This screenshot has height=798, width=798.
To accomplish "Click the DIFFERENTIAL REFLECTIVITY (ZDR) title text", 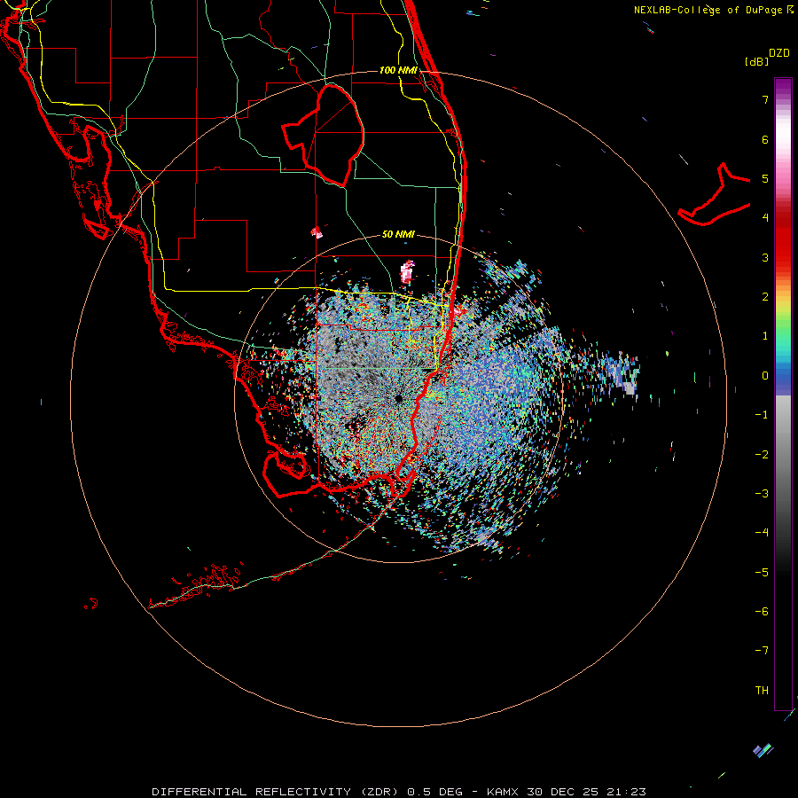I will [x=277, y=792].
